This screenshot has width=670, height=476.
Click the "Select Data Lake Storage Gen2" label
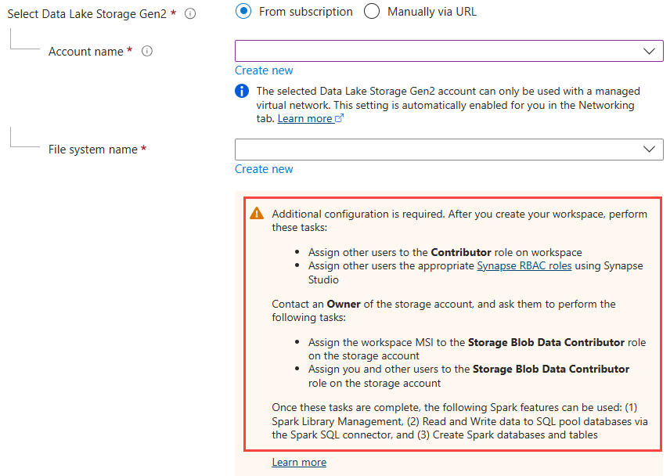coord(86,13)
